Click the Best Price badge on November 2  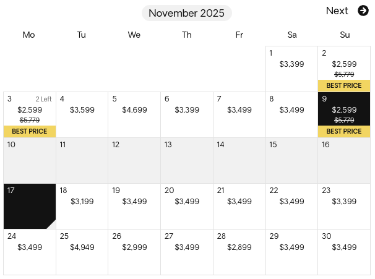point(344,85)
